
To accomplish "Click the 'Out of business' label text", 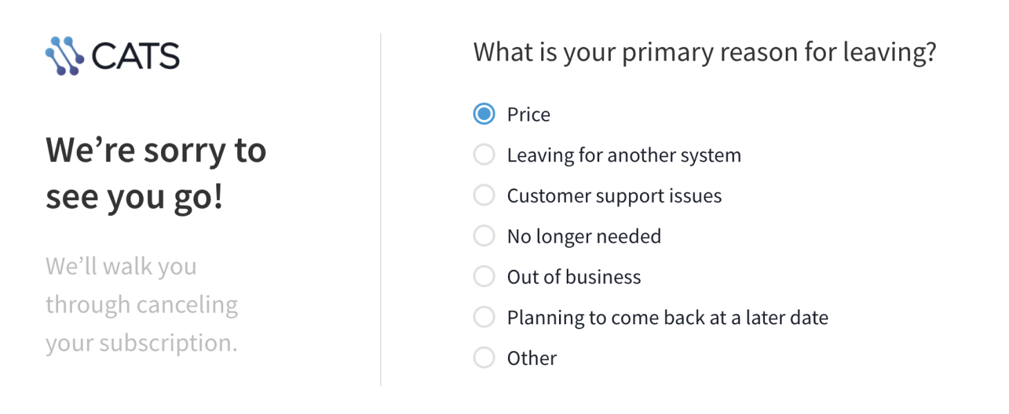I will [574, 277].
